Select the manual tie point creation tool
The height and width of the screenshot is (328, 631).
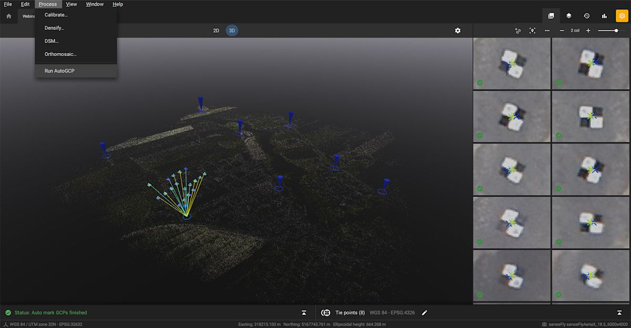[517, 31]
